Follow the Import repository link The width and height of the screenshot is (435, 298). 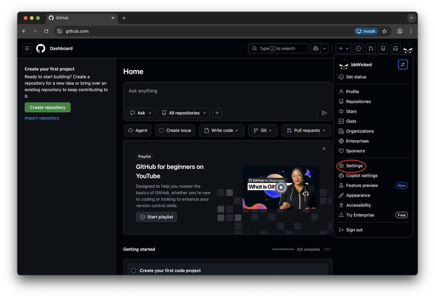pos(42,118)
